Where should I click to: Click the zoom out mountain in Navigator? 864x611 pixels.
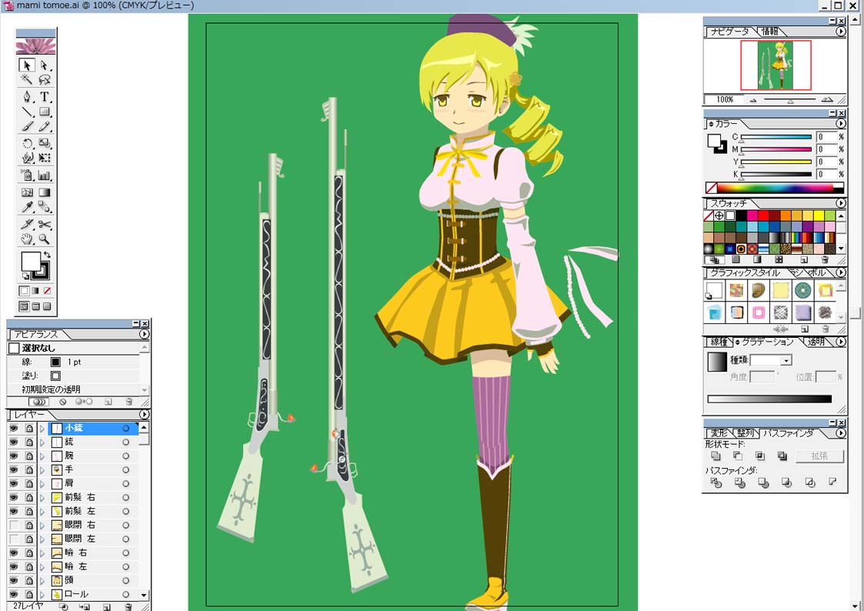click(x=753, y=100)
